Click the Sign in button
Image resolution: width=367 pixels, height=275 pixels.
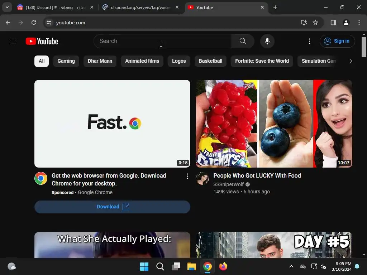click(x=337, y=41)
